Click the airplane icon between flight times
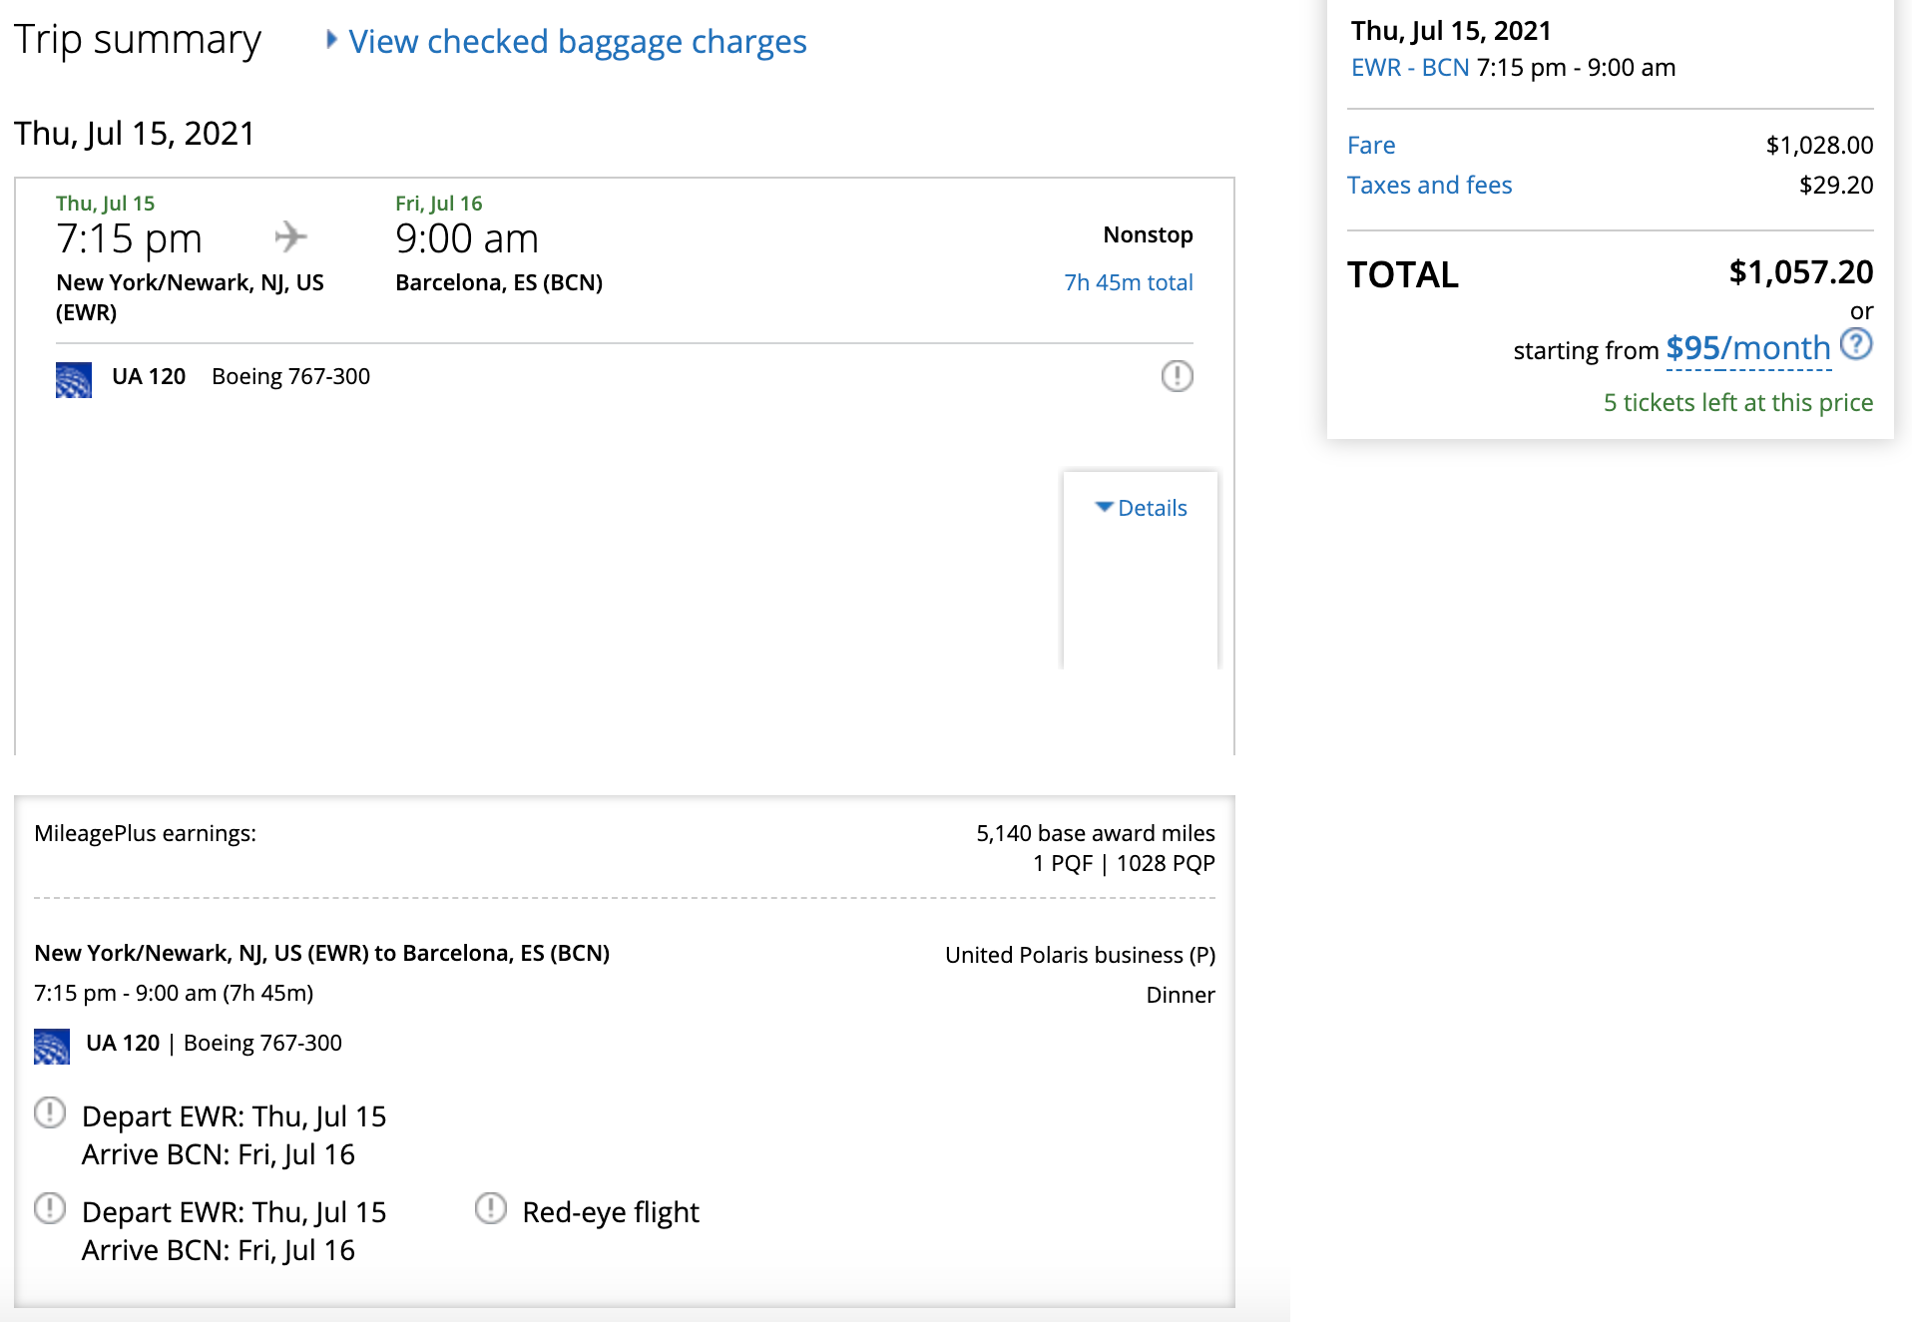This screenshot has height=1324, width=1912. tap(290, 237)
